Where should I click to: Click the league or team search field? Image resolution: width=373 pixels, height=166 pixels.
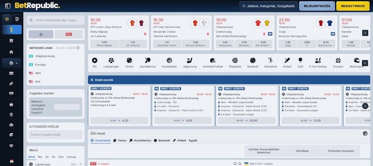pos(56,21)
